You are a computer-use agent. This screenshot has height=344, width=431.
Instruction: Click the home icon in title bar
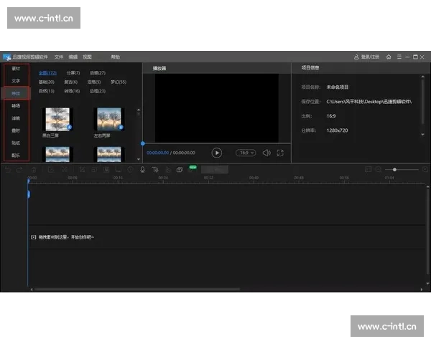(389, 57)
